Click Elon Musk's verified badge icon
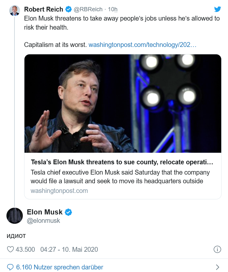 (68, 212)
